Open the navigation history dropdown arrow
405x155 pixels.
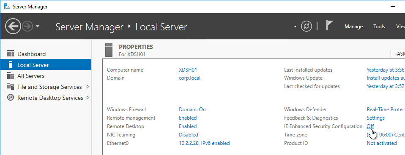coord(38,26)
